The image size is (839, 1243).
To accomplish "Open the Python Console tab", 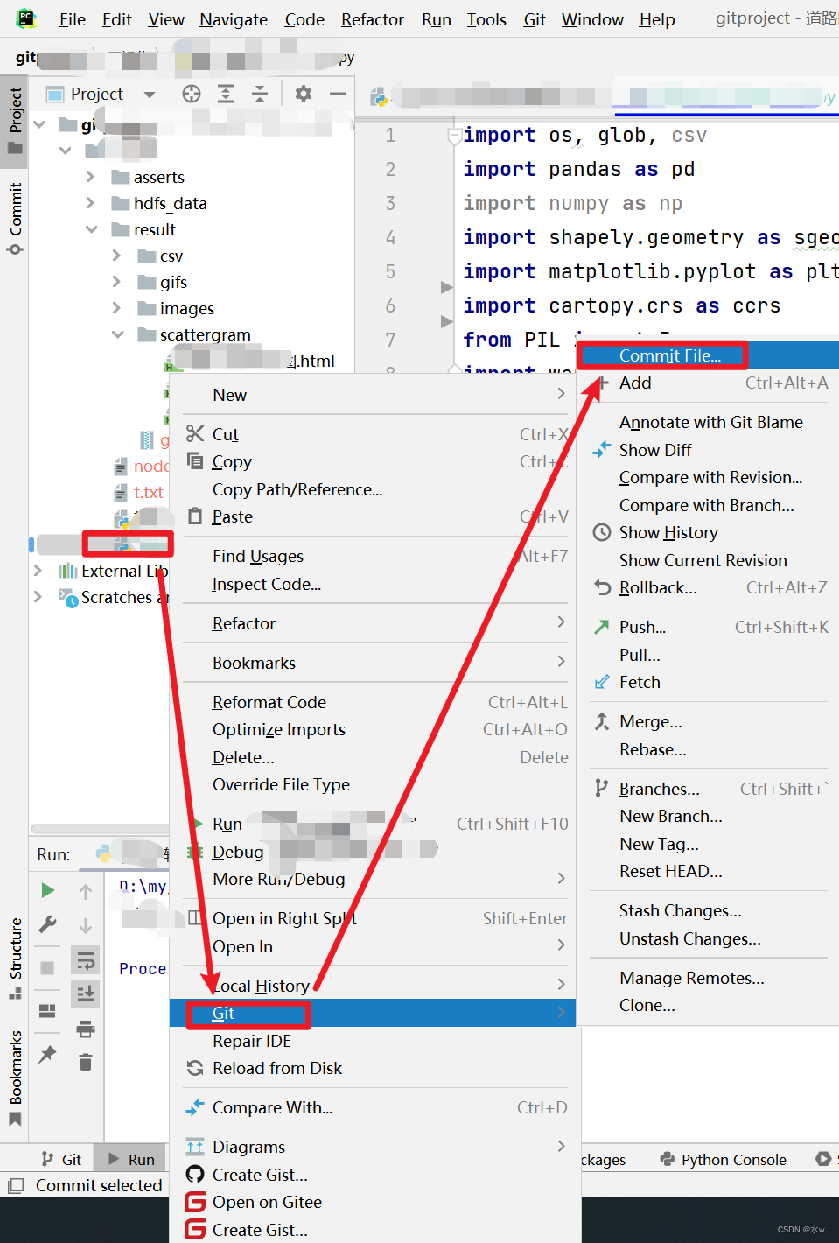I will [x=724, y=1159].
